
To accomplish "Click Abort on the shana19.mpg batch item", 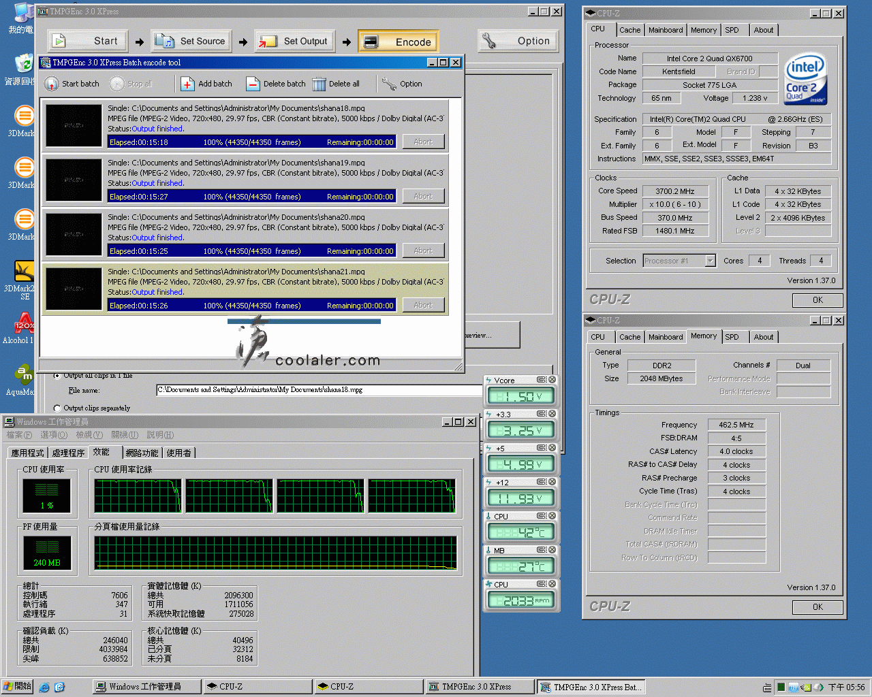I will [x=423, y=196].
